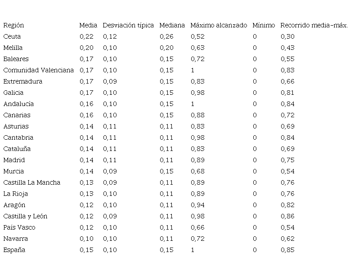Viewport: 354px width, 257px height.
Task: Select the Máximo alcanzado header
Action: pos(219,26)
